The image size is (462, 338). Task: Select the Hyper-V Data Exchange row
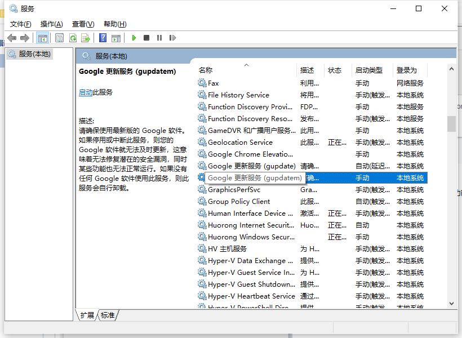click(312, 260)
